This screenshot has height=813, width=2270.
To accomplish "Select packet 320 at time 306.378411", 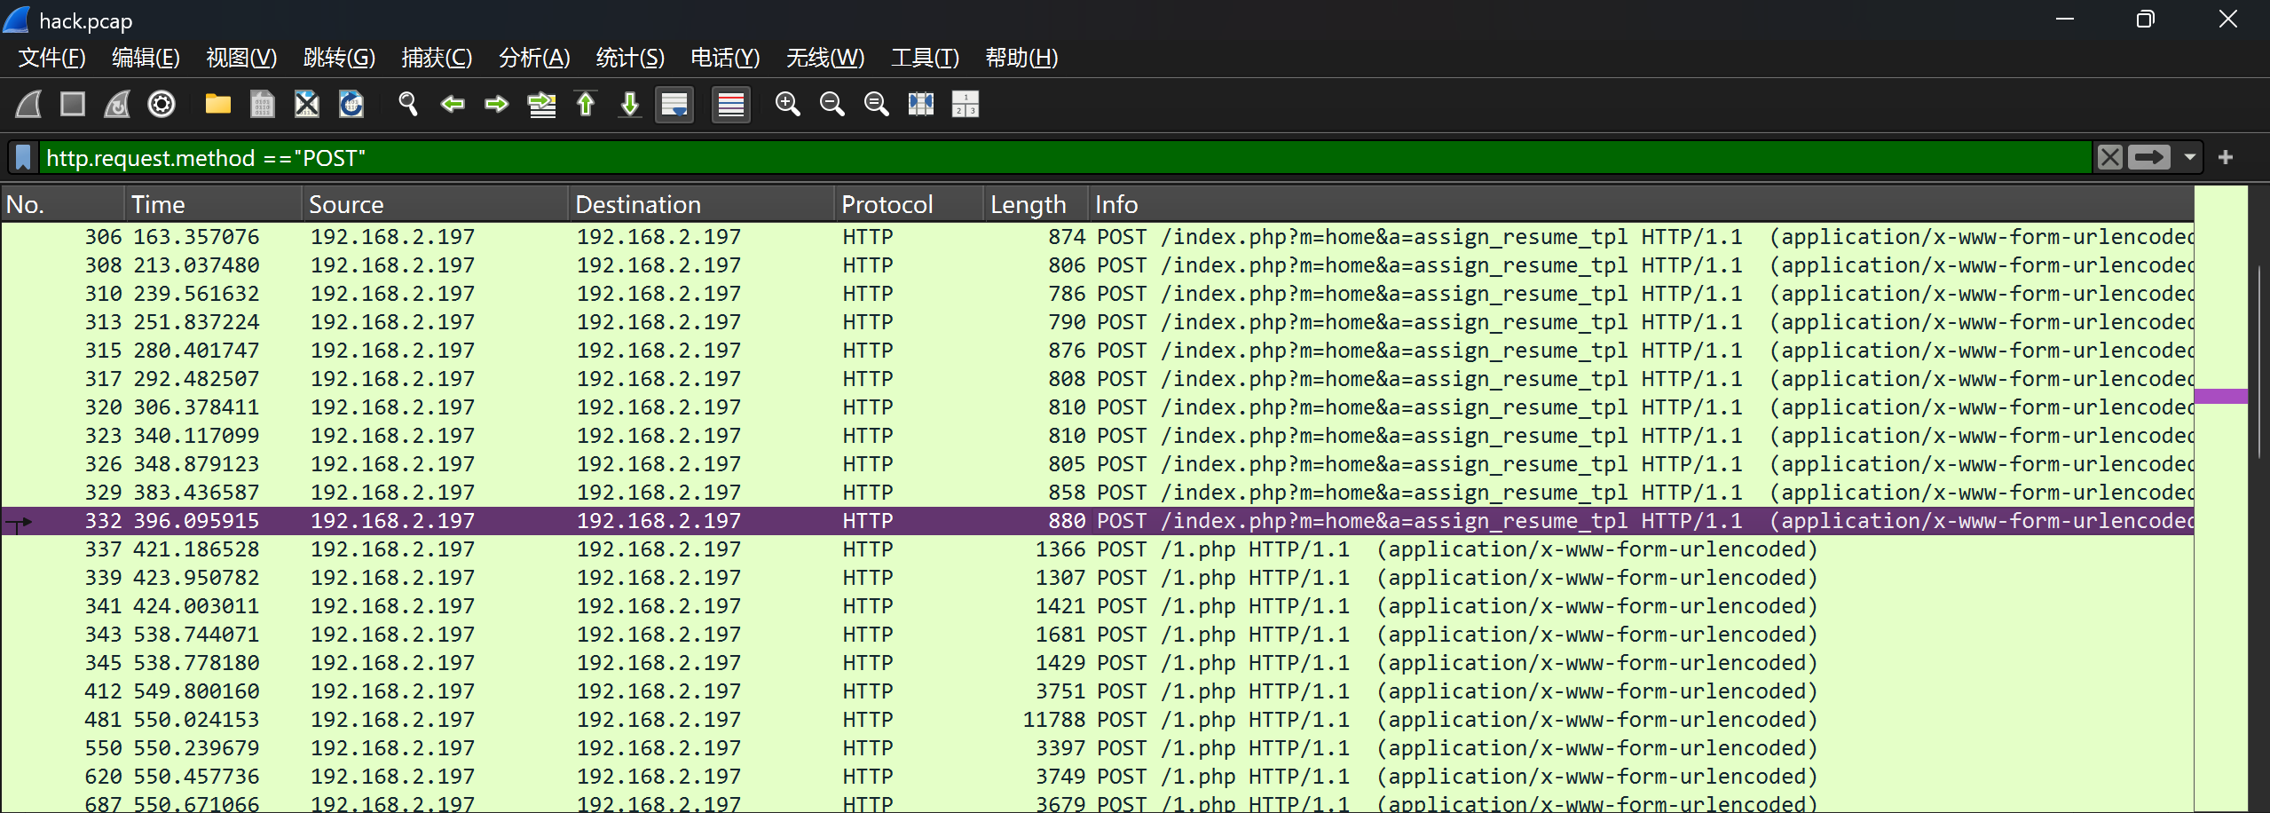I will tap(1098, 407).
